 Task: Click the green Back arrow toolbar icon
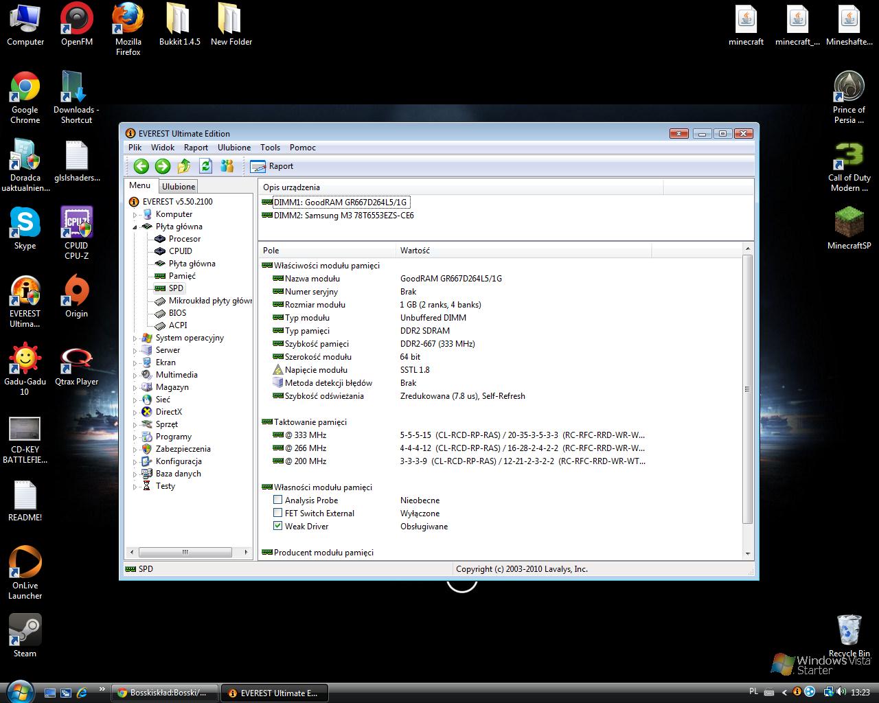[x=141, y=165]
